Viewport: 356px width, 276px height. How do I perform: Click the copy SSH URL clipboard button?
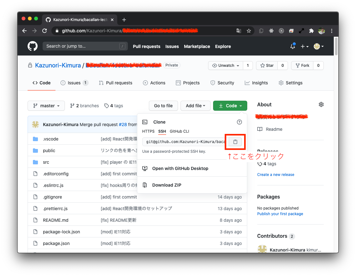[x=235, y=142]
